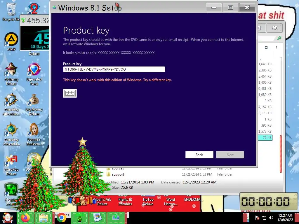This screenshot has width=299, height=224.
Task: Open the Alchemy Deluxe desktop shortcut
Action: [11, 74]
